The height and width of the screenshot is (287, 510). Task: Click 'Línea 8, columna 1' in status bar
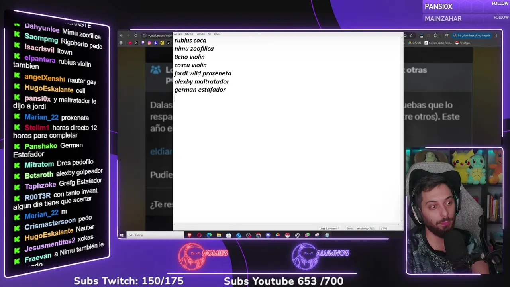[329, 228]
